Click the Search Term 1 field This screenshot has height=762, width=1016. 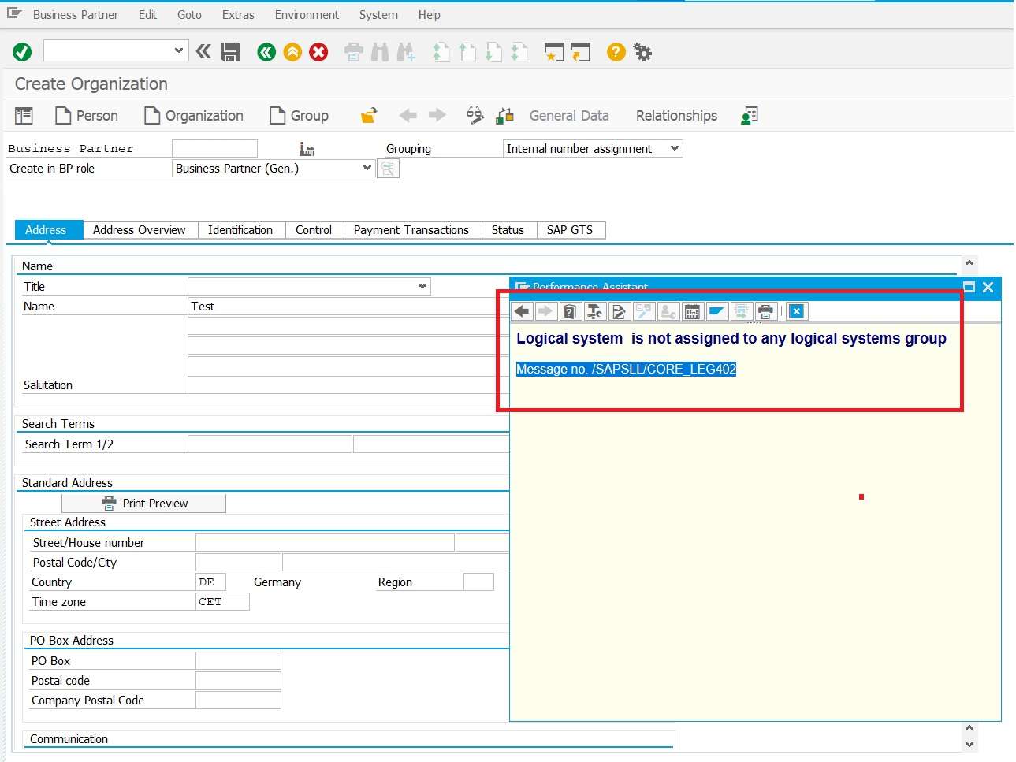(270, 444)
